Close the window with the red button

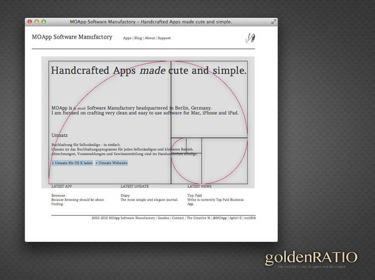(x=30, y=22)
